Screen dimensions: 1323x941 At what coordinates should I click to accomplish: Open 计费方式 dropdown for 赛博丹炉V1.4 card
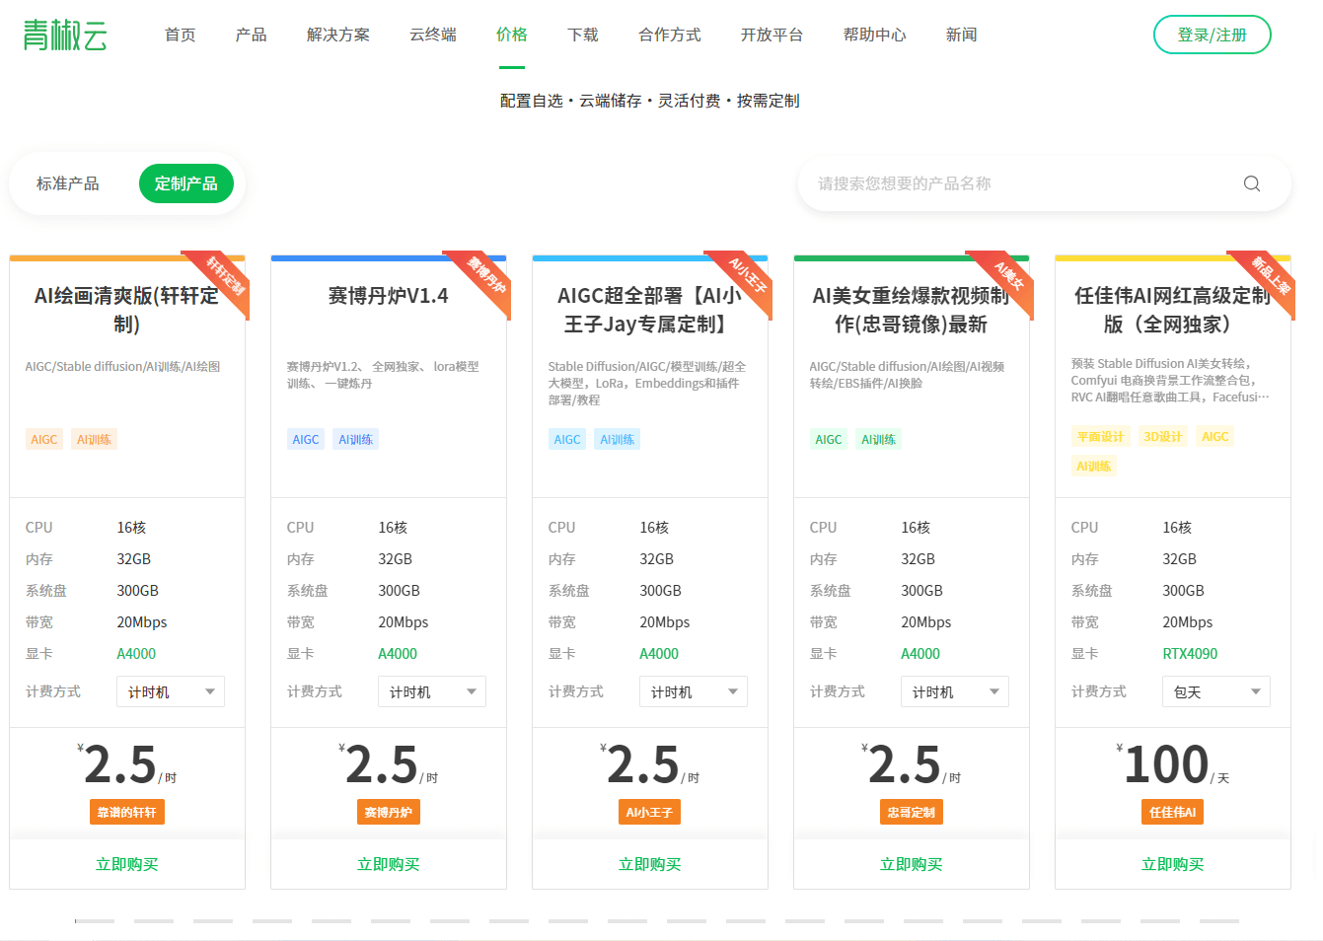coord(432,691)
